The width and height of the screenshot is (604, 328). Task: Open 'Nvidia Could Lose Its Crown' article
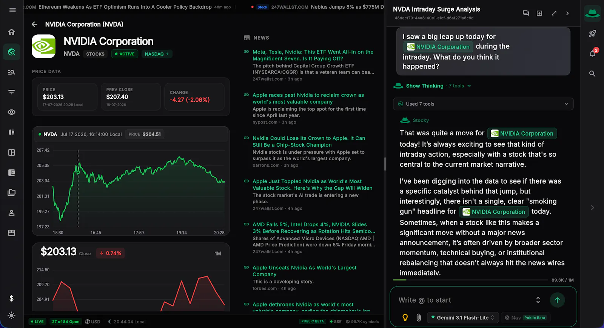[x=309, y=141]
